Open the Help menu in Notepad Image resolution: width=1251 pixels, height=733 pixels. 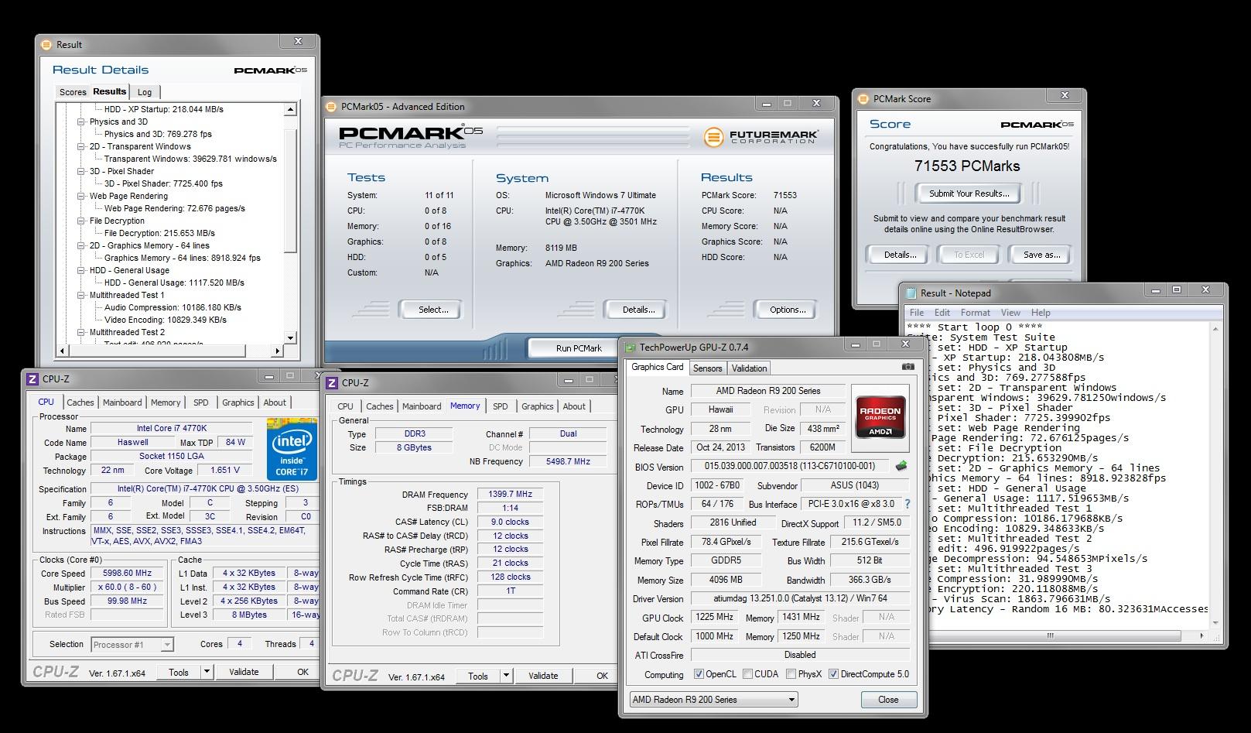point(1041,313)
